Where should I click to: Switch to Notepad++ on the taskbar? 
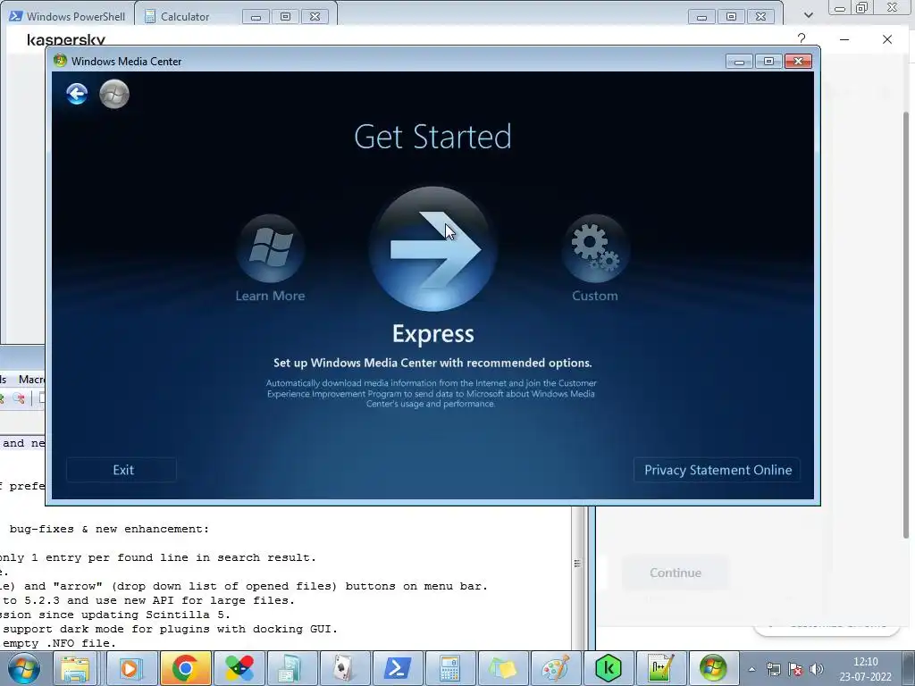click(x=660, y=668)
